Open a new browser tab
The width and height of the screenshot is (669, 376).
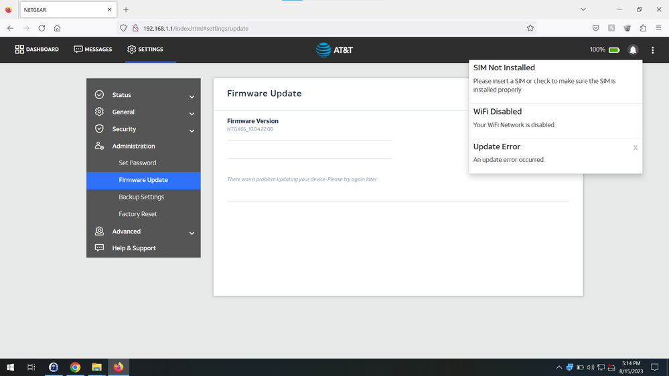click(x=126, y=10)
